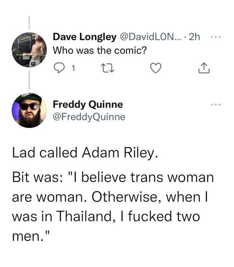Open the share icon on Dave's tweet
The width and height of the screenshot is (234, 267).
[x=204, y=68]
